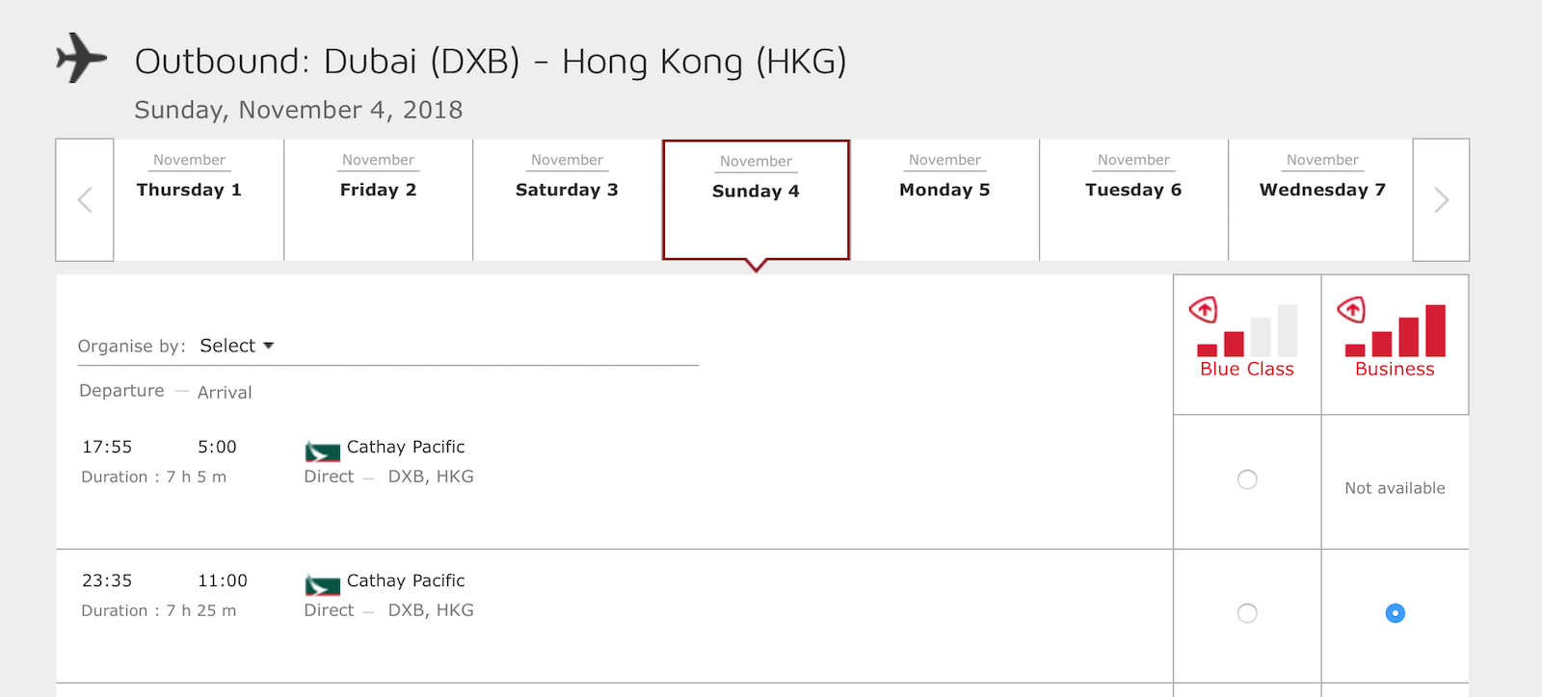
Task: Choose Thursday 1 November date tab
Action: point(189,200)
